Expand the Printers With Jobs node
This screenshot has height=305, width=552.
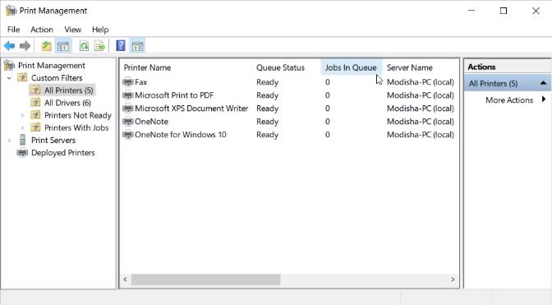22,128
